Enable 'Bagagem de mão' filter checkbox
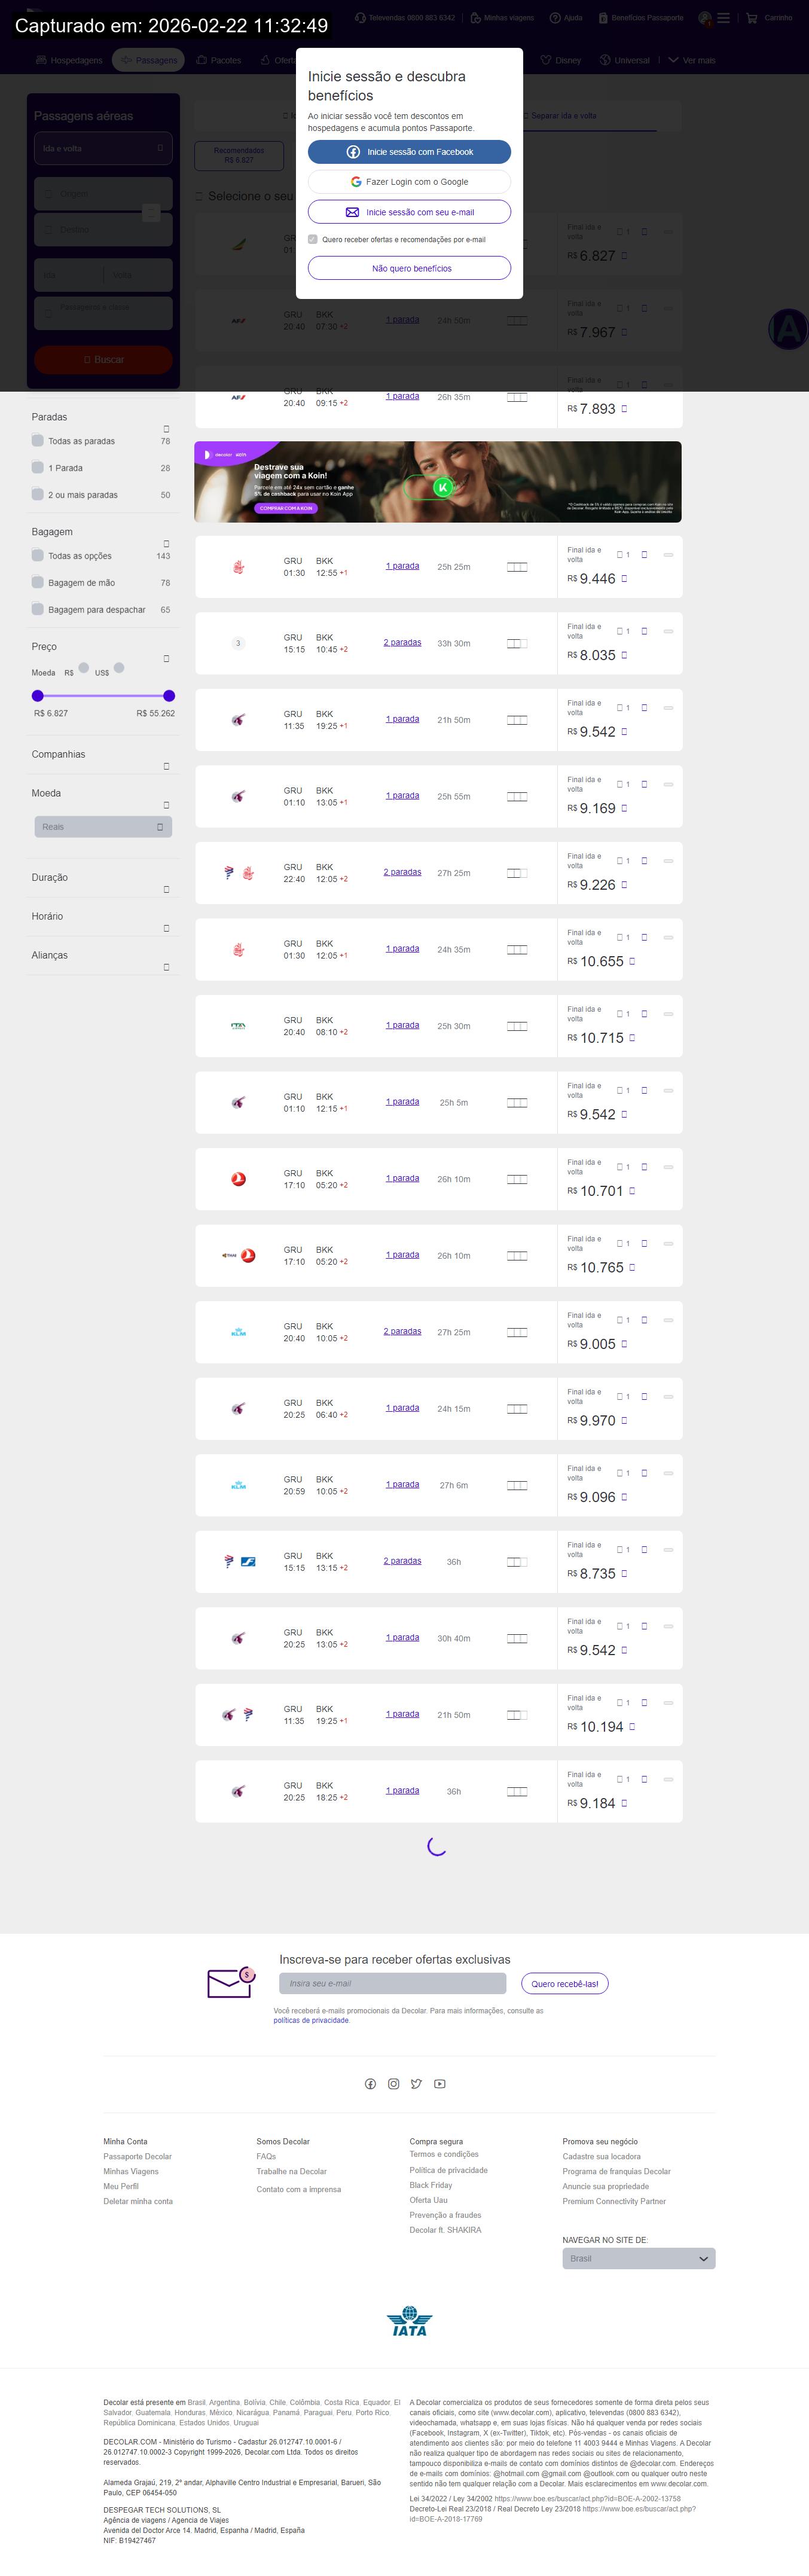The image size is (809, 2576). 38,582
